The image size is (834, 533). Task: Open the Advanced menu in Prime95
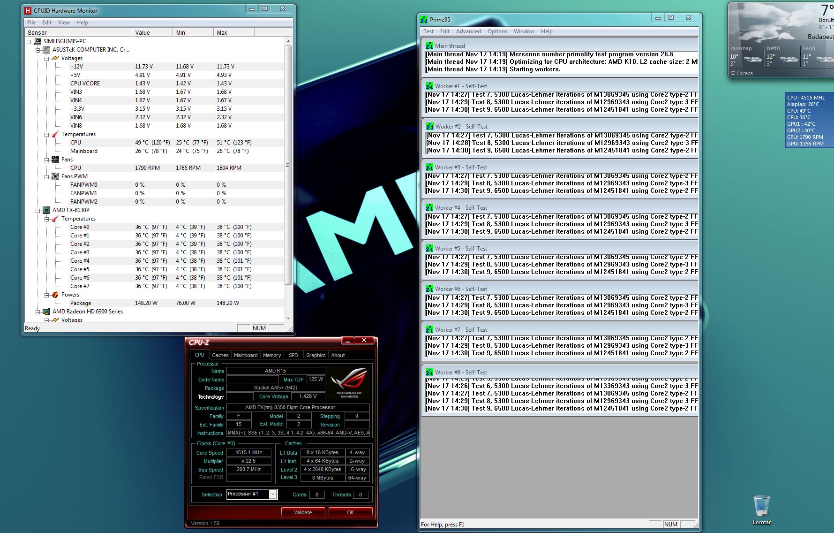[x=468, y=31]
